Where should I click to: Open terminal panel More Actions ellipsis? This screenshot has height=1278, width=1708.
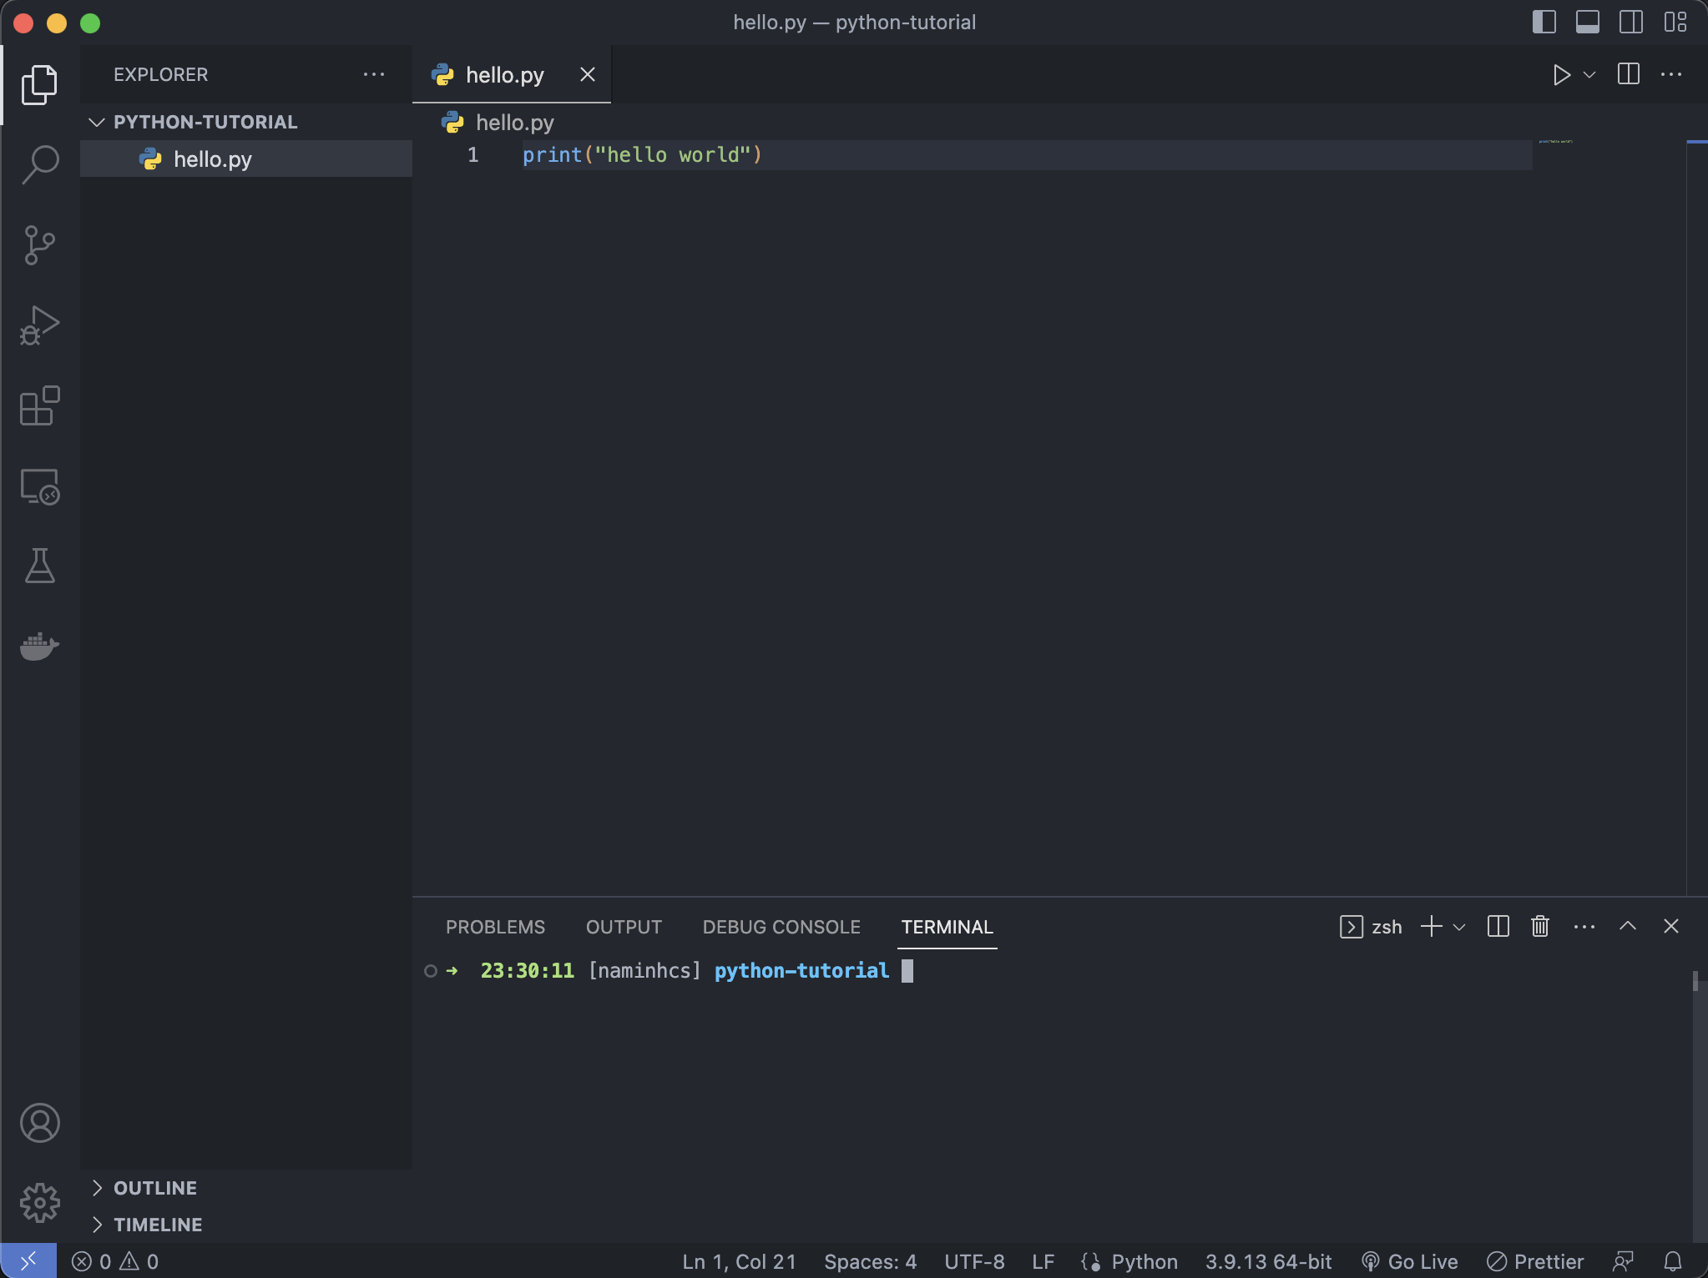[x=1584, y=927]
